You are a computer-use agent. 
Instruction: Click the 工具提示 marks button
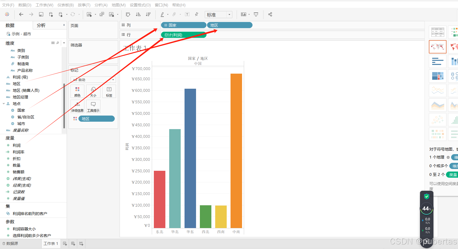pos(93,106)
